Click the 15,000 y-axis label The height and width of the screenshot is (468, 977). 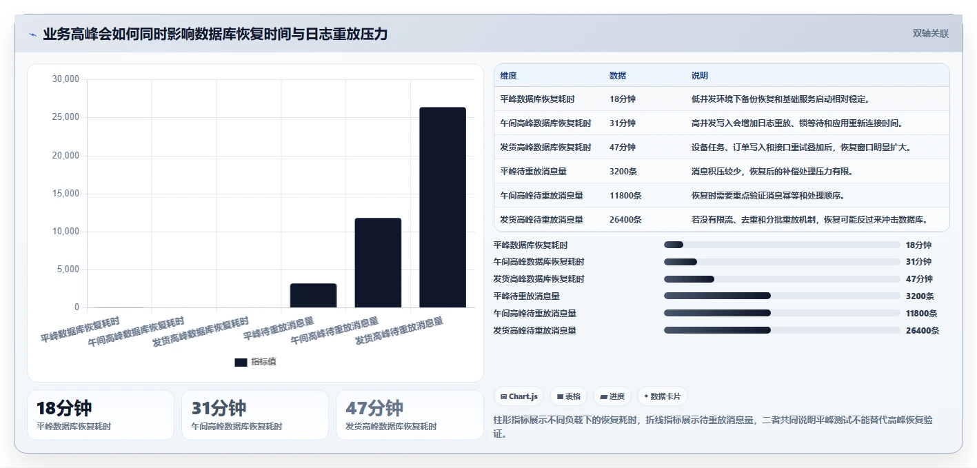coord(66,194)
